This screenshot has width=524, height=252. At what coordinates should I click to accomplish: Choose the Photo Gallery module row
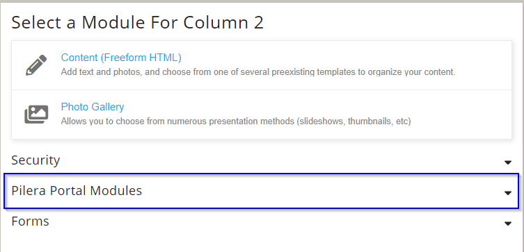262,115
